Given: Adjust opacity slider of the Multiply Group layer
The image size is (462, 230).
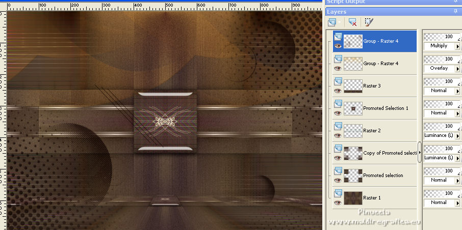Looking at the screenshot, I should pyautogui.click(x=442, y=37).
